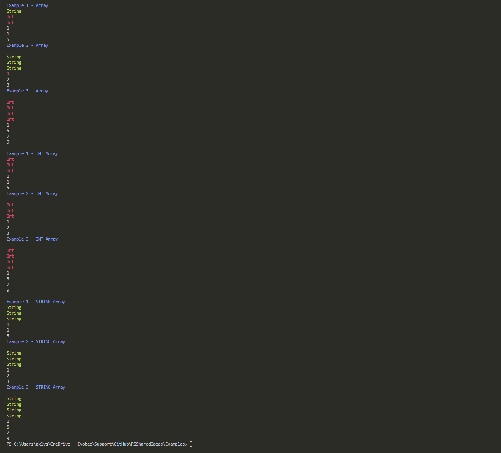Select the number 5 in Example 1 output
The width and height of the screenshot is (501, 453).
click(7, 39)
